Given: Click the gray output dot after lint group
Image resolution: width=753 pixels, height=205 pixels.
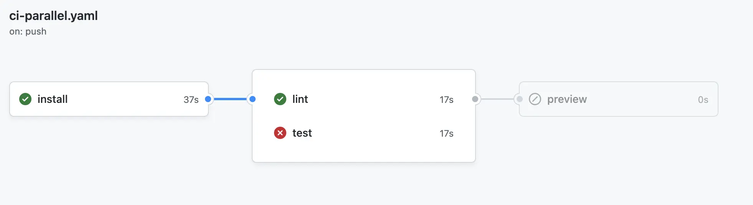Looking at the screenshot, I should click(475, 99).
